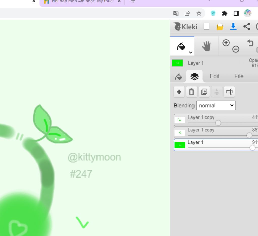The height and width of the screenshot is (236, 258).
Task: Open an image with the folder icon
Action: (220, 27)
